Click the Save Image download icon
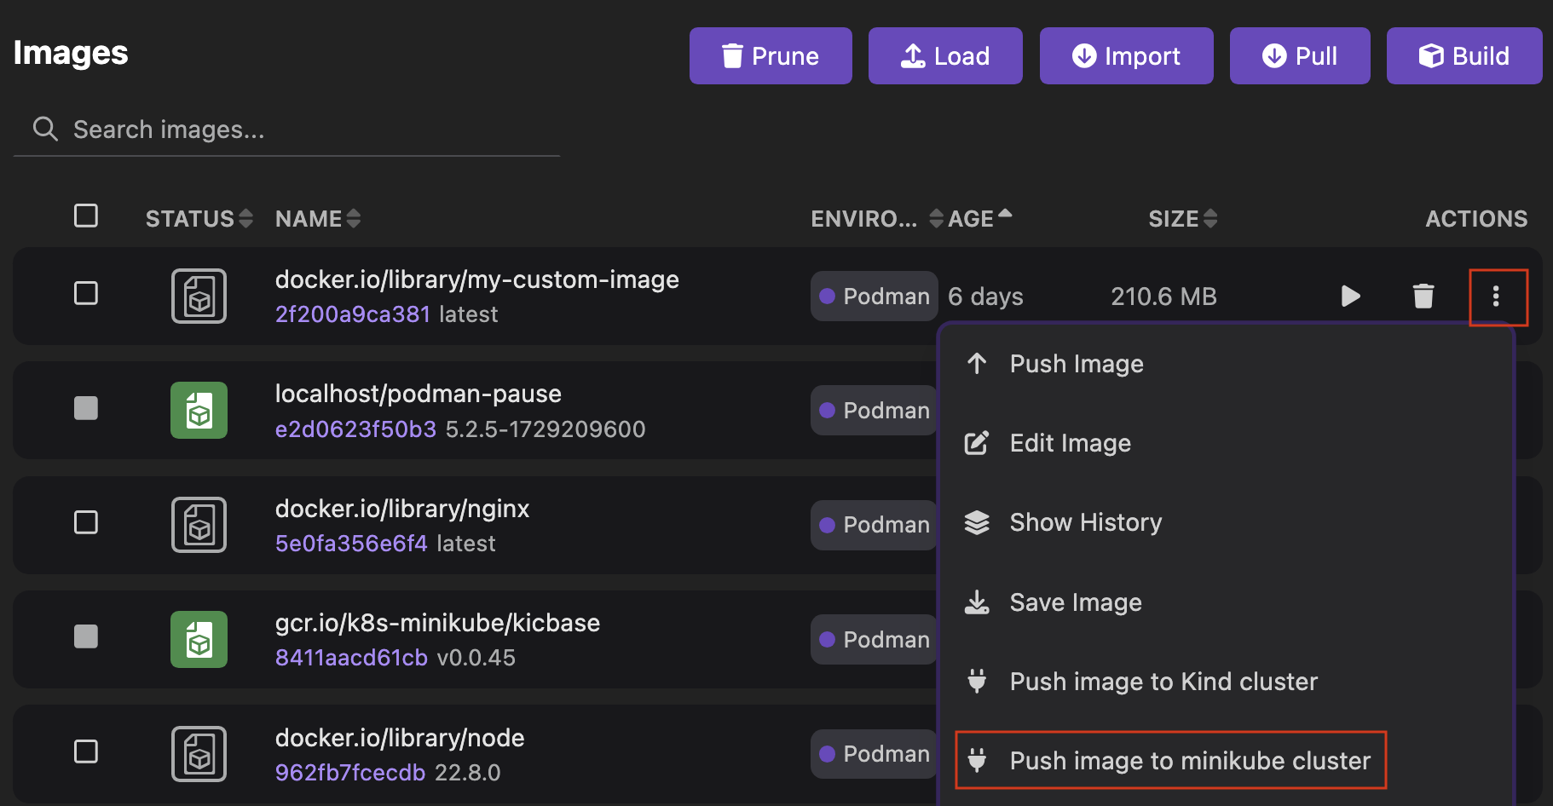This screenshot has height=806, width=1553. 977,602
